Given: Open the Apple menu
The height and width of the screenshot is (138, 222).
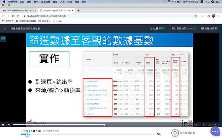Looking at the screenshot, I should pos(4,2).
